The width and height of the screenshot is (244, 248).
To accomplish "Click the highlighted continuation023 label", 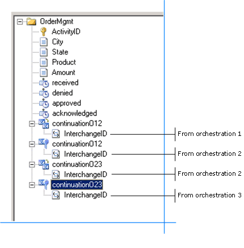I will 77,185.
